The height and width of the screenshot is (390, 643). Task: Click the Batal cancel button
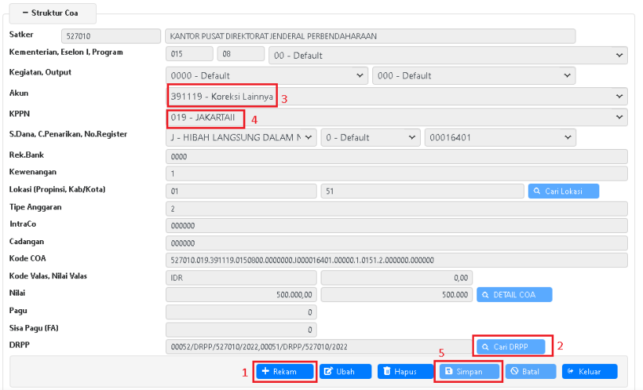point(529,371)
